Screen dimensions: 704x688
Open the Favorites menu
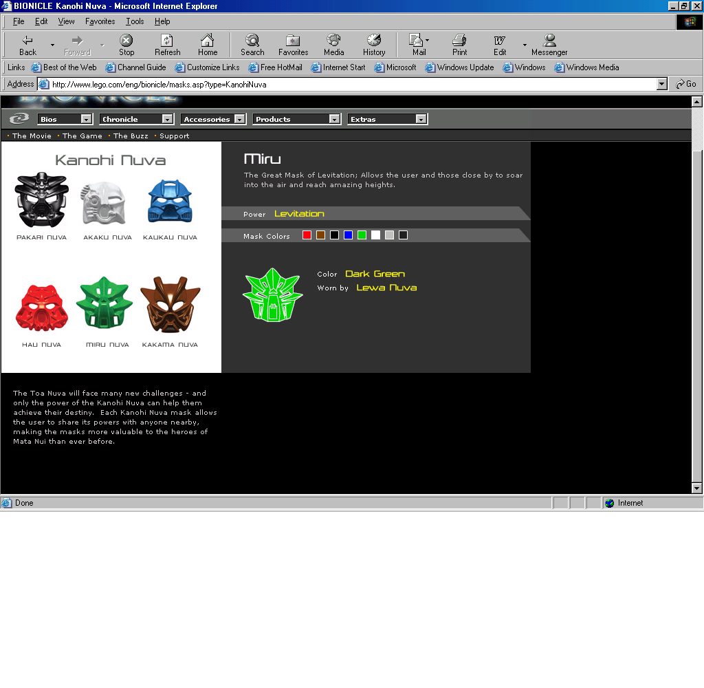100,21
